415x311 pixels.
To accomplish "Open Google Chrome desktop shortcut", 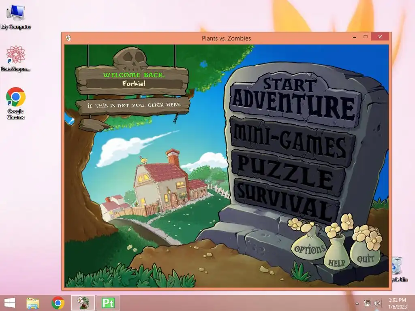I will click(16, 103).
